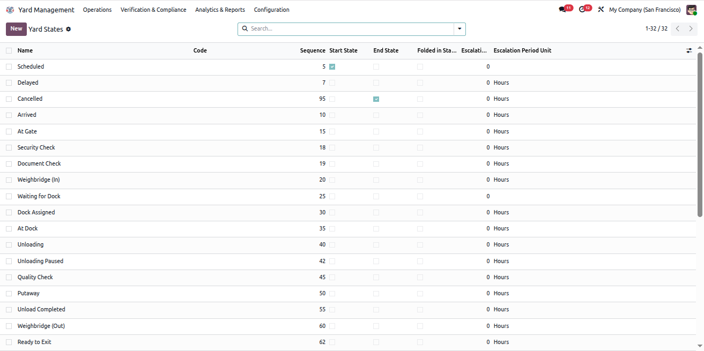704x351 pixels.
Task: Open the Operations menu
Action: coord(97,10)
